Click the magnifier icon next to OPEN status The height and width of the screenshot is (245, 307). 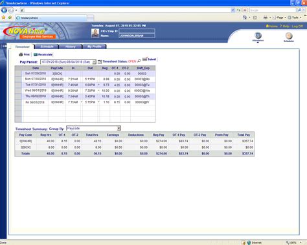pos(139,61)
